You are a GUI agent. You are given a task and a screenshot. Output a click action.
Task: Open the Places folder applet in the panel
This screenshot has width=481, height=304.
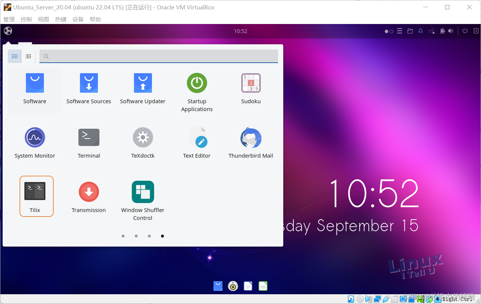tap(410, 31)
